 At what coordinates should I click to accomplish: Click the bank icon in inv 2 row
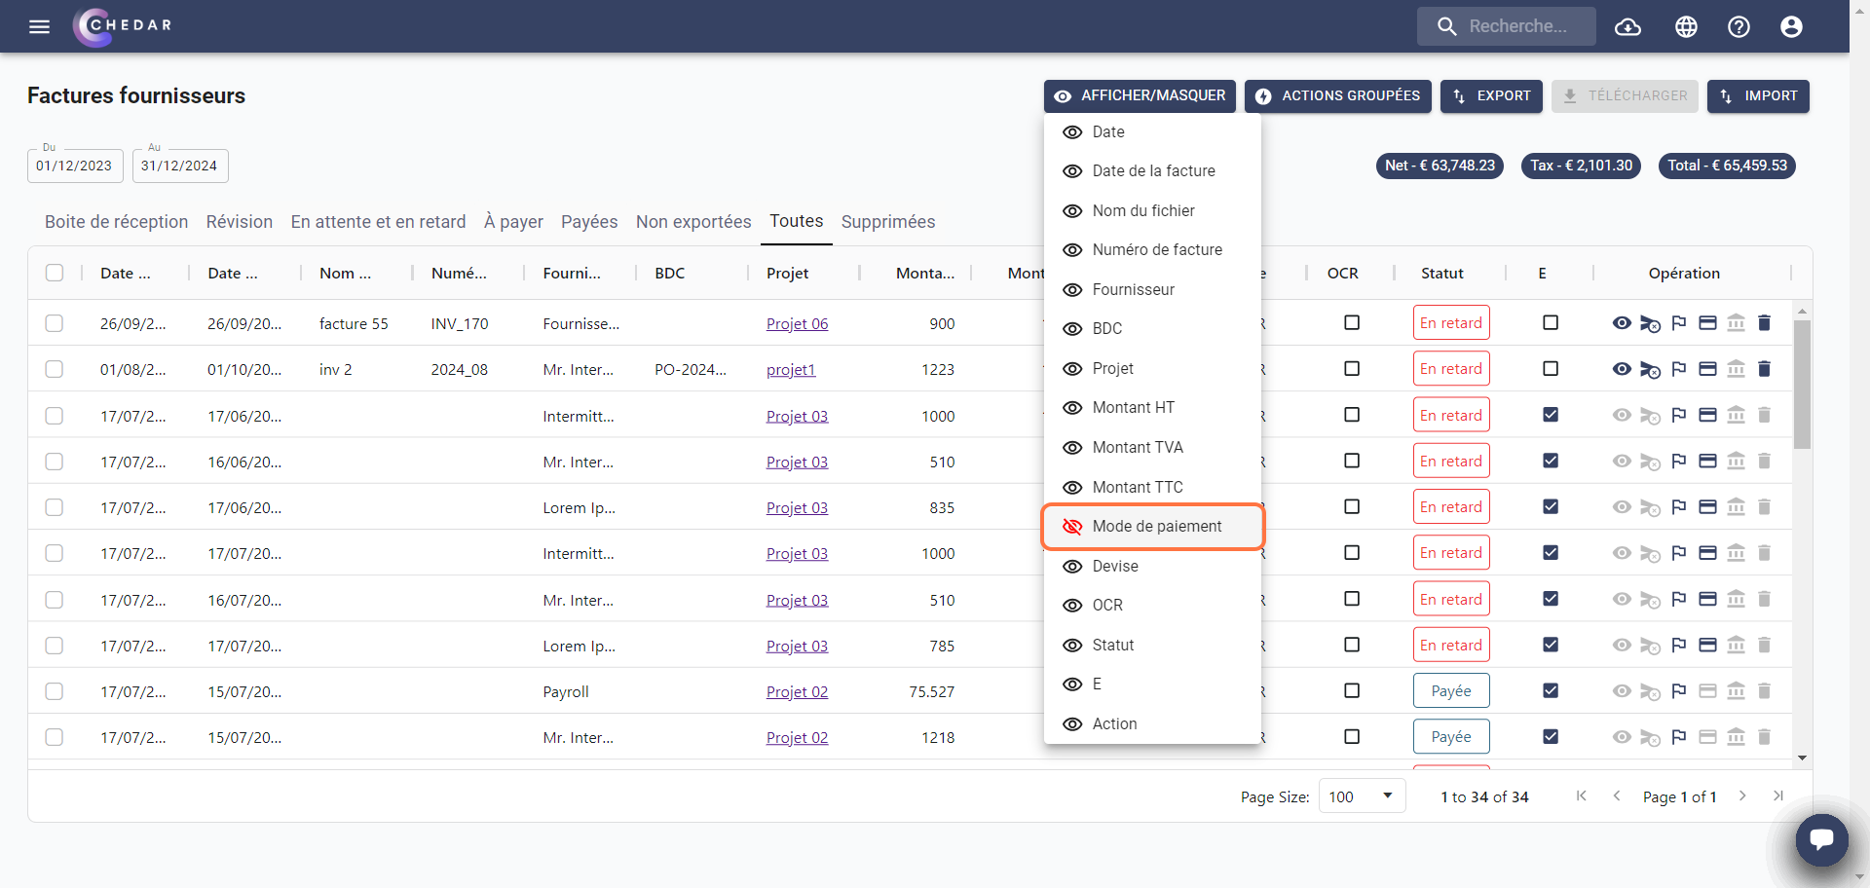1736,369
